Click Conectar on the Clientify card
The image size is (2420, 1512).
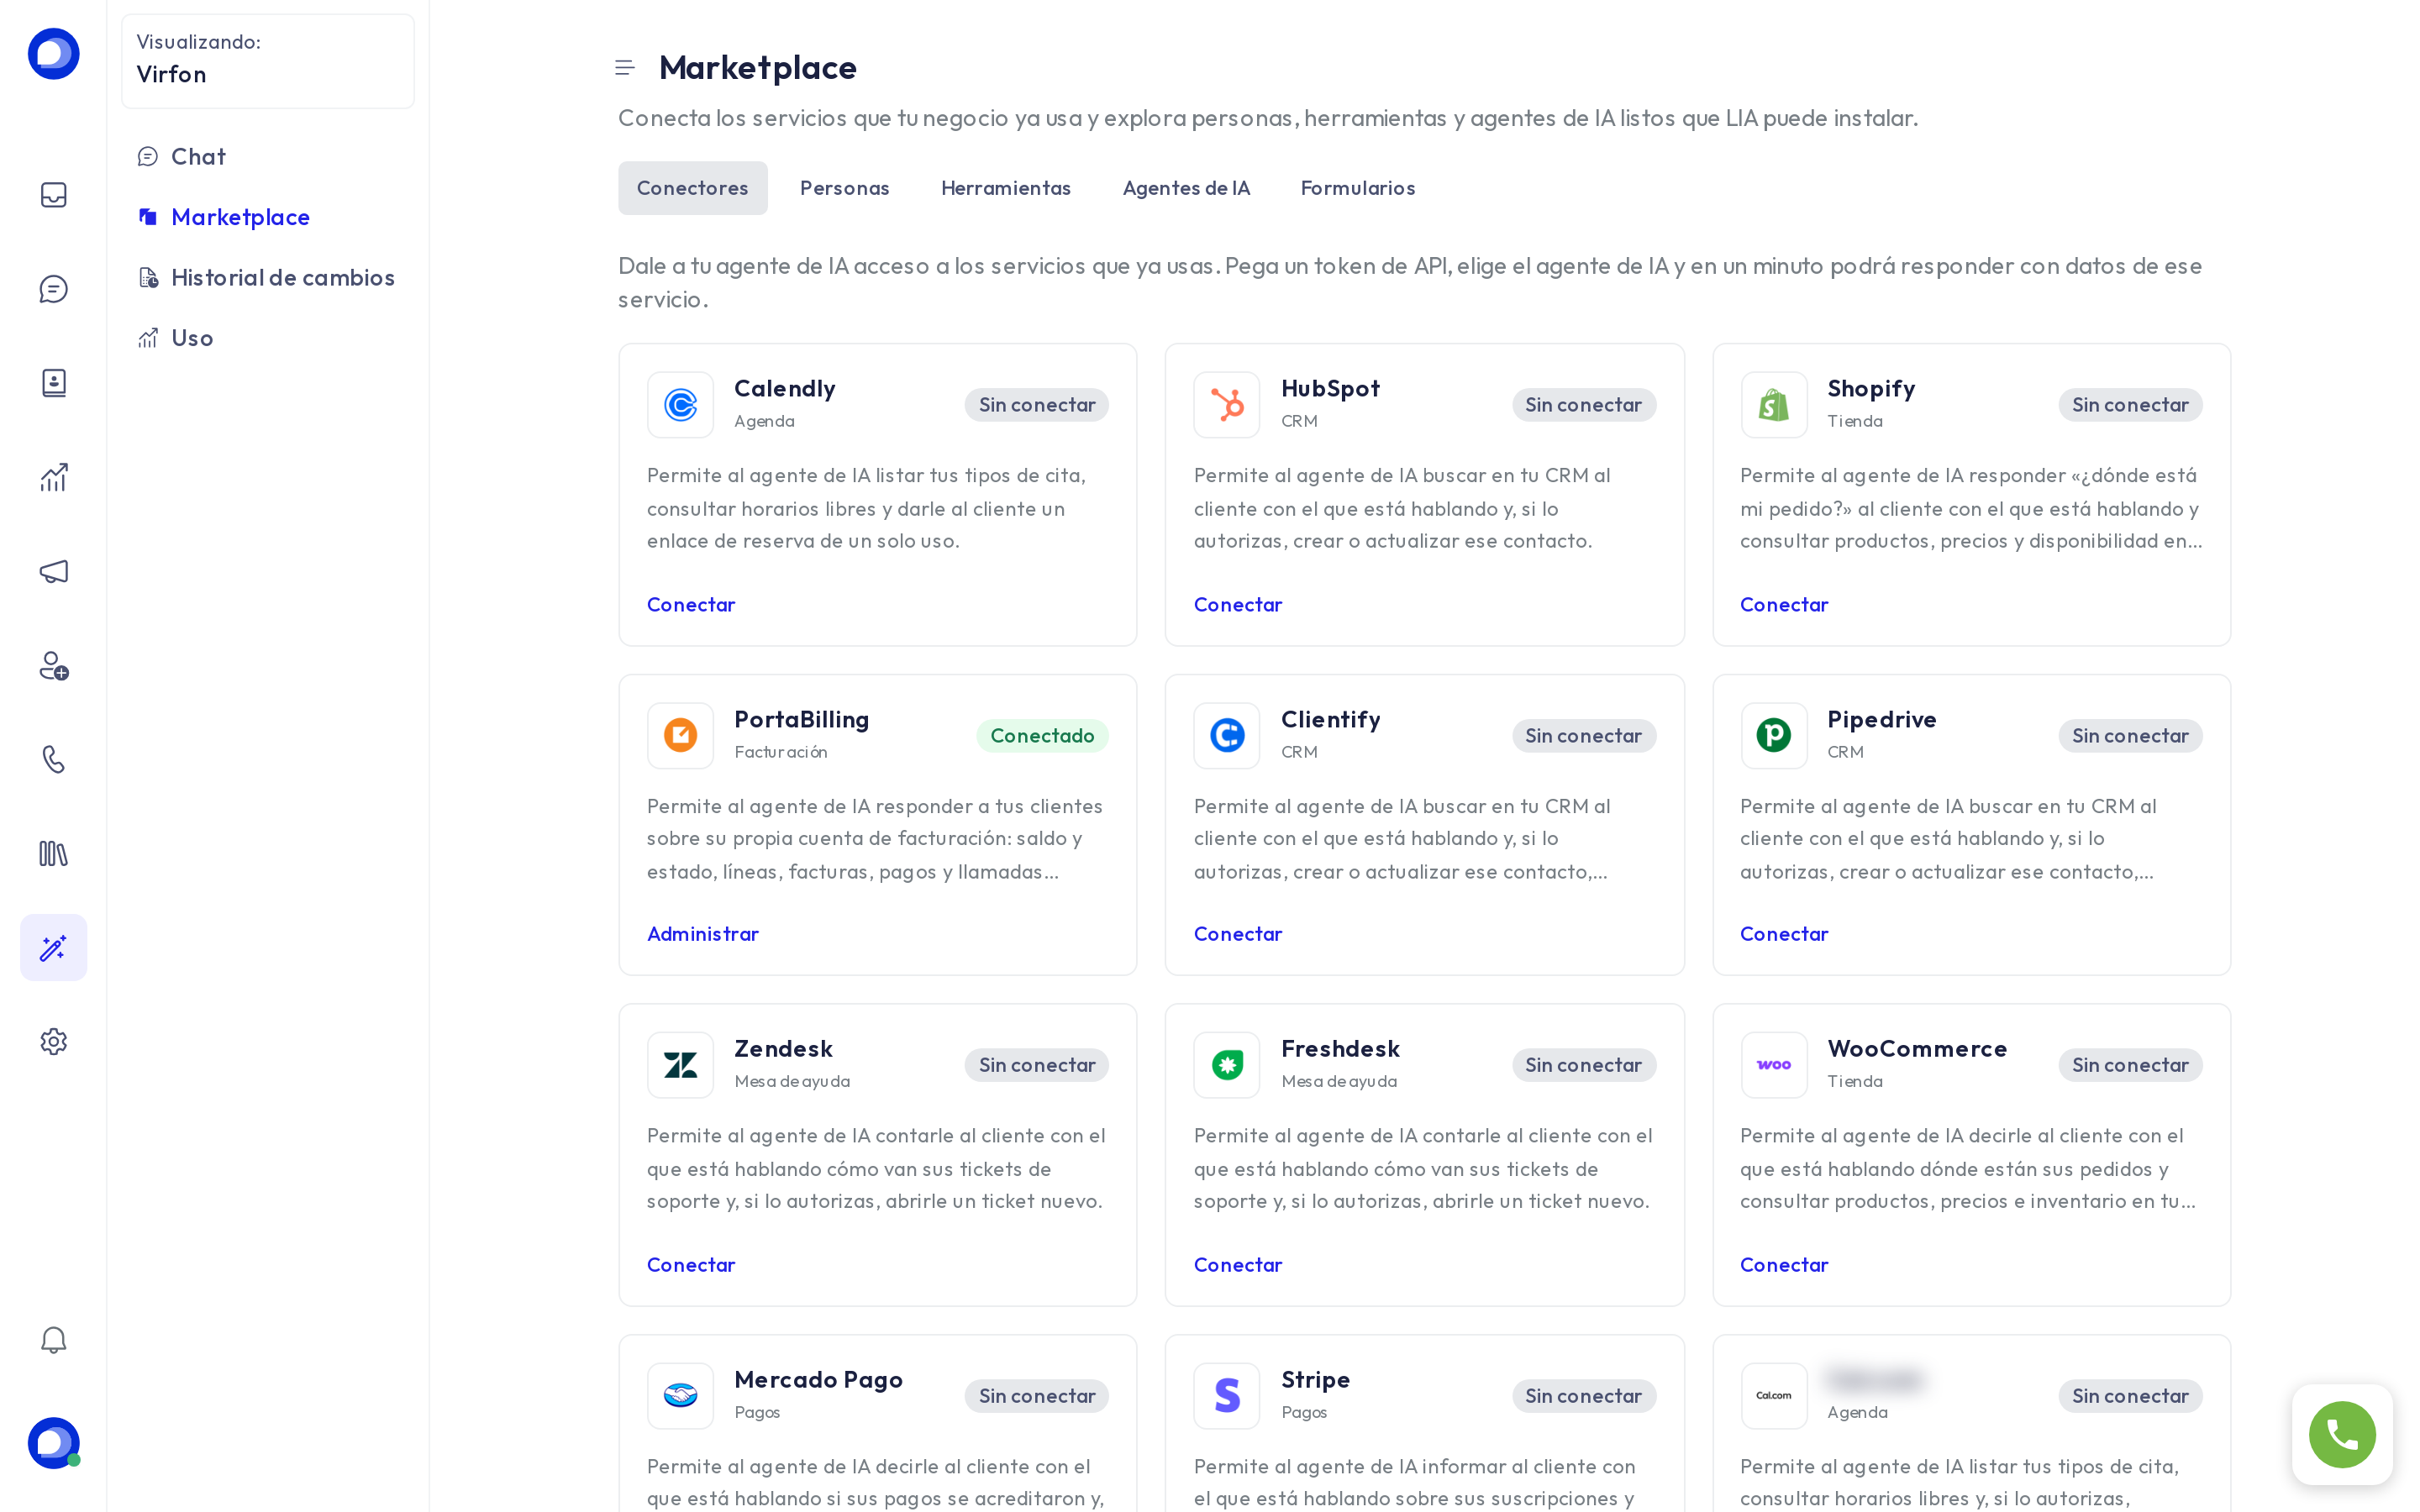coord(1237,933)
